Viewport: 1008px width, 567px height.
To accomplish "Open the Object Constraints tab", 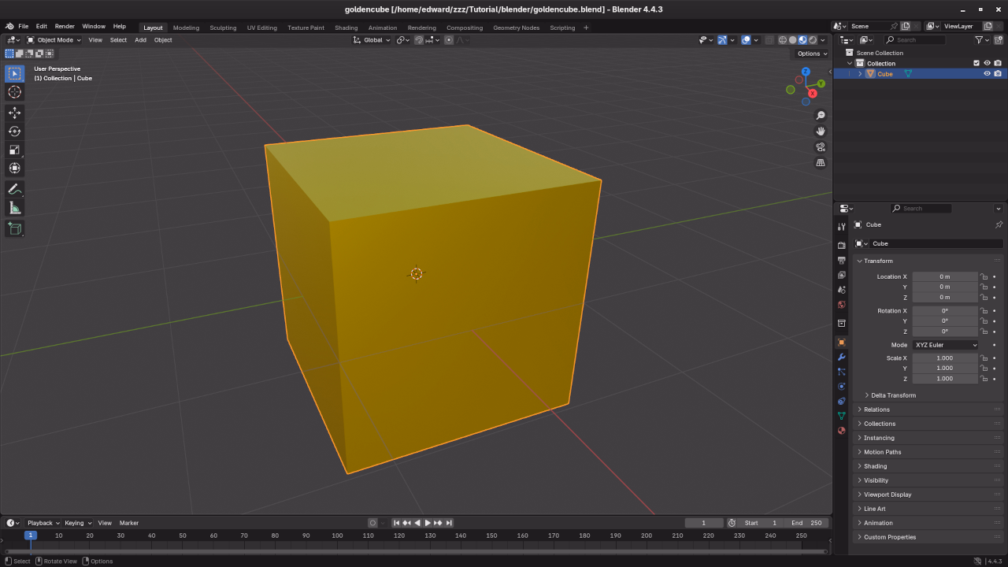I will (x=841, y=402).
